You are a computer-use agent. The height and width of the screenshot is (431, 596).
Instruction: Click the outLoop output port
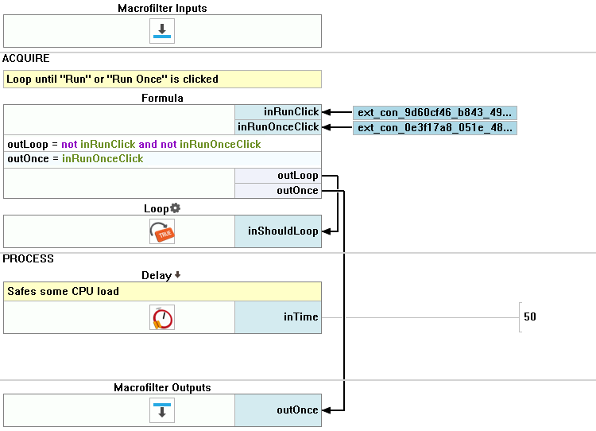278,176
